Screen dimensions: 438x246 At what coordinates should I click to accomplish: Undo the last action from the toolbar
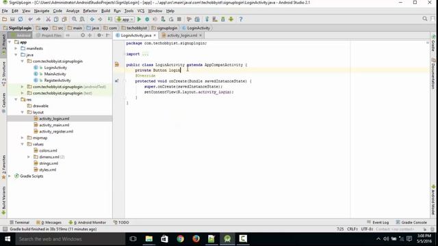coord(30,19)
